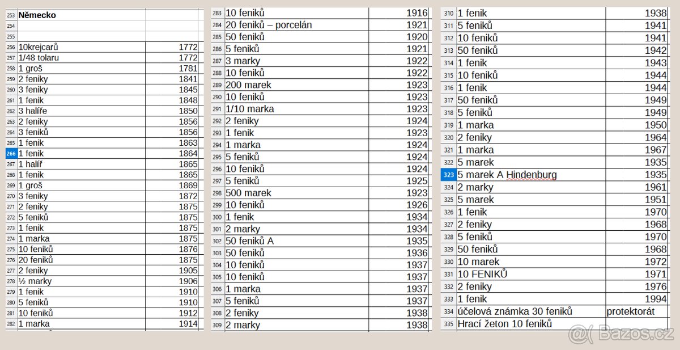This screenshot has width=680, height=350.
Task: Click highlighted row header 266
Action: click(x=11, y=153)
